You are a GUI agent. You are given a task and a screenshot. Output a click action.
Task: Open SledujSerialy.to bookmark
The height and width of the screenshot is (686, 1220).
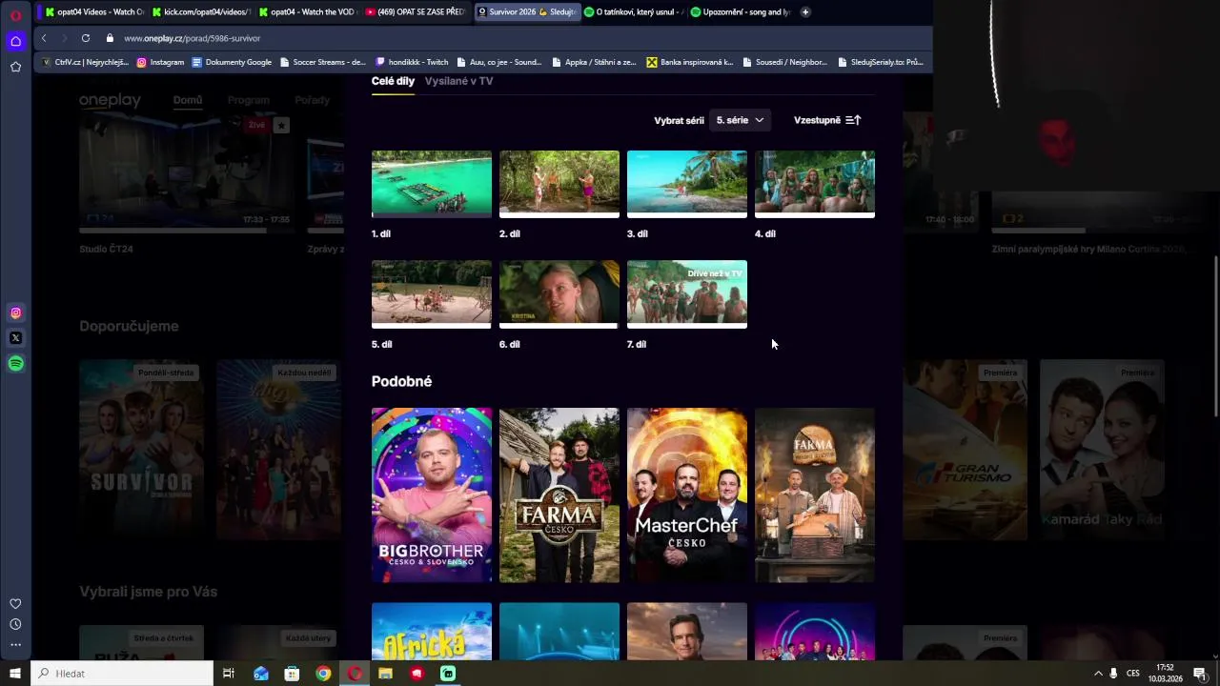click(881, 62)
